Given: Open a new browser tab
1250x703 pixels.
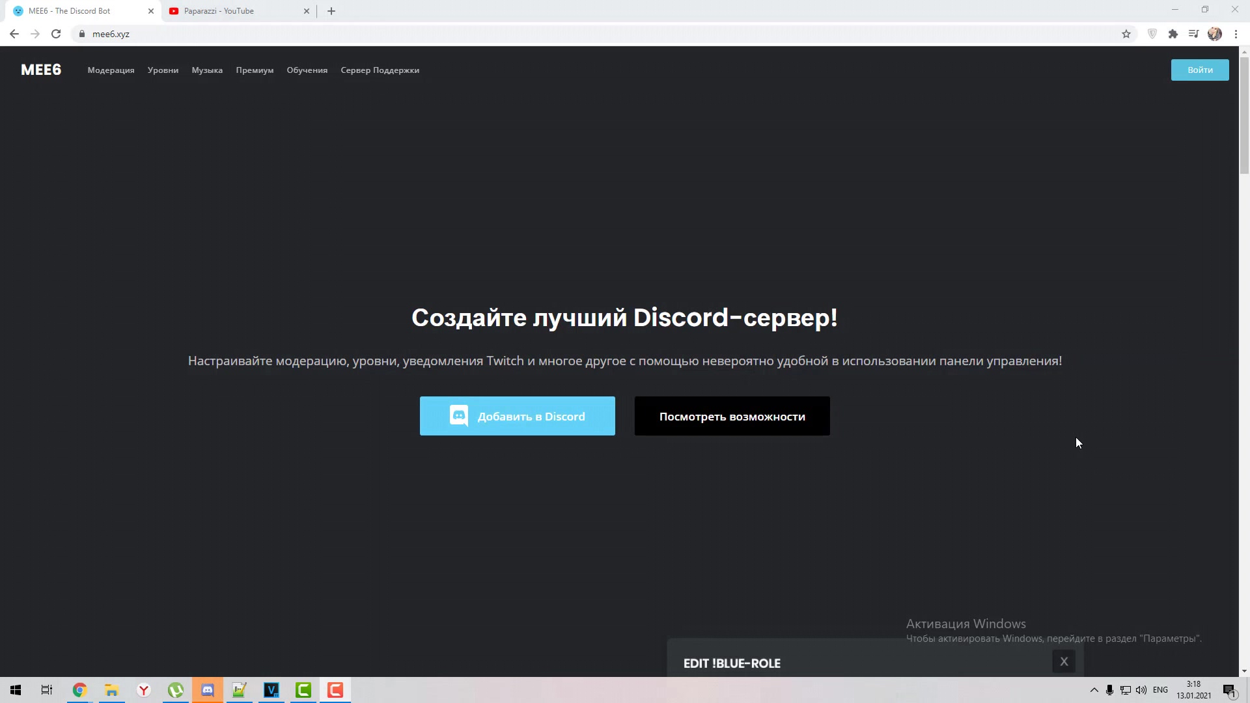Looking at the screenshot, I should point(331,11).
